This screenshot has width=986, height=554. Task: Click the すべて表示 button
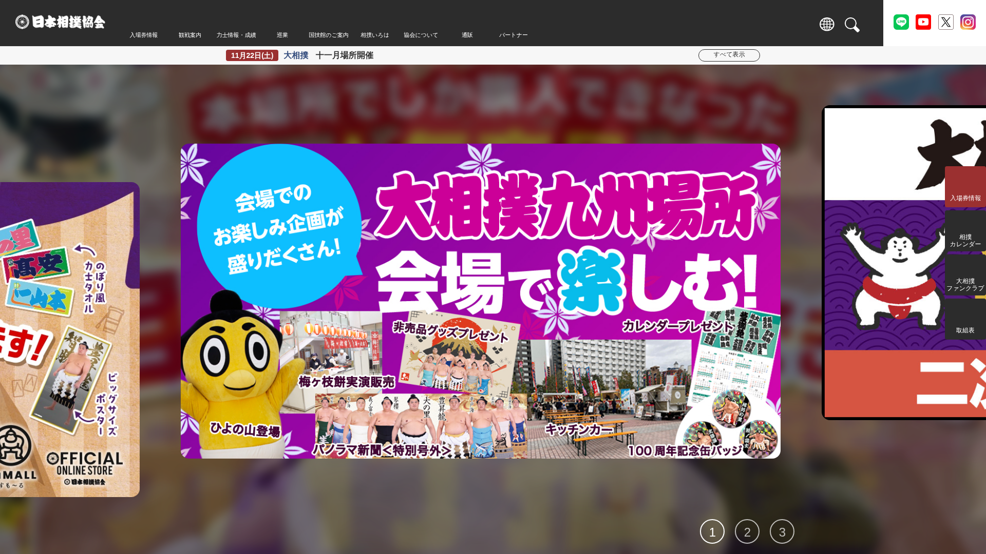pos(729,55)
